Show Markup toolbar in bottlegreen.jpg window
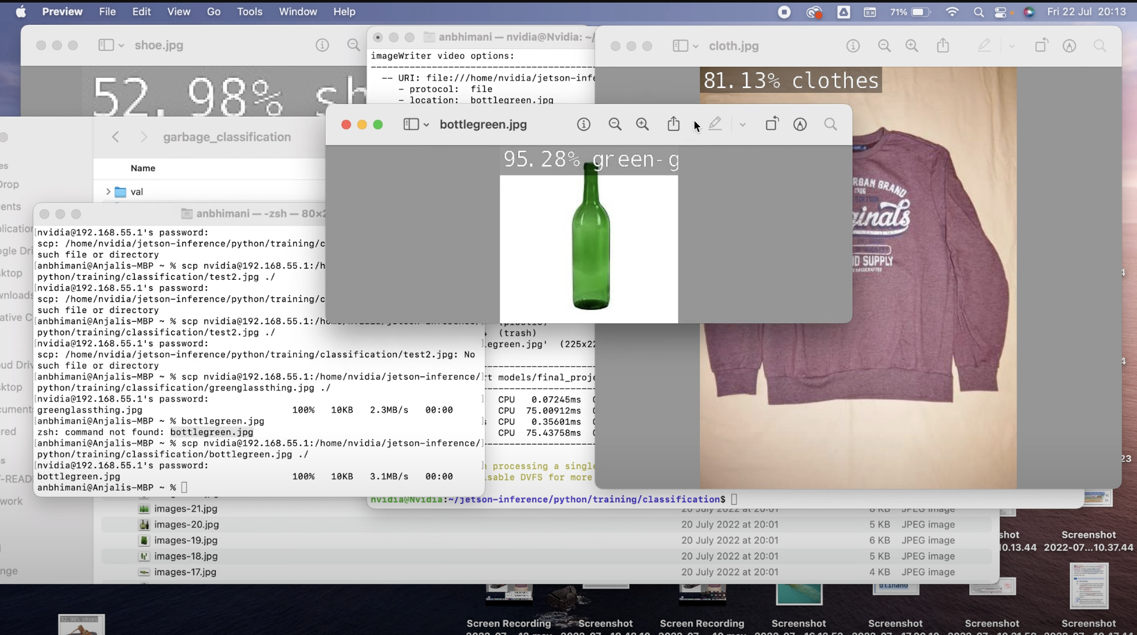Image resolution: width=1137 pixels, height=635 pixels. [x=800, y=125]
